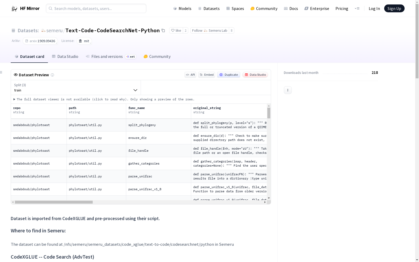Open the Split train dropdown
This screenshot has width=419, height=262.
click(x=76, y=88)
